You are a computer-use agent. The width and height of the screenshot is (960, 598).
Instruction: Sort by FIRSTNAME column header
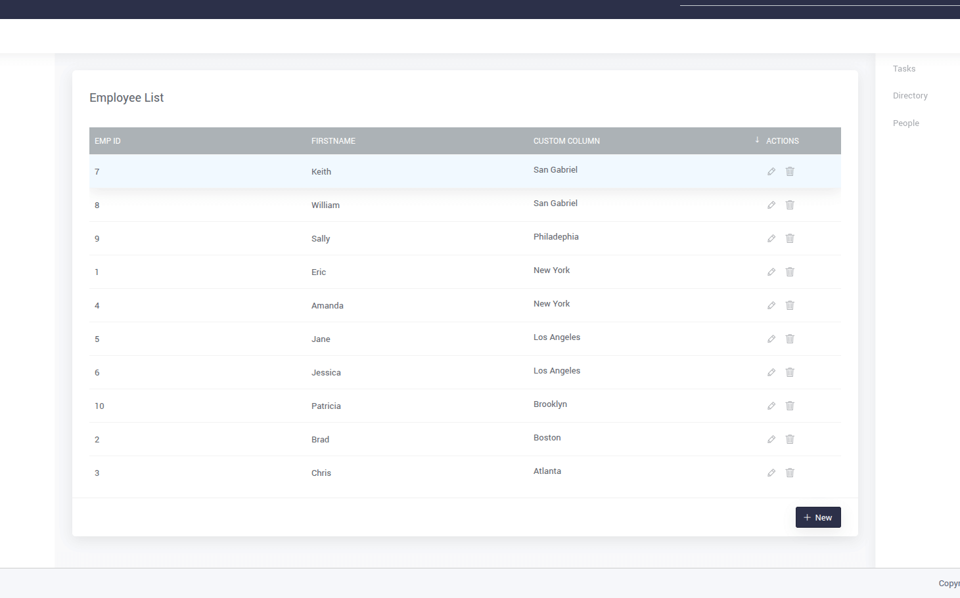333,141
